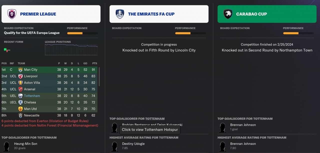
Task: Click Newcastle club badge in table
Action: [x=20, y=116]
